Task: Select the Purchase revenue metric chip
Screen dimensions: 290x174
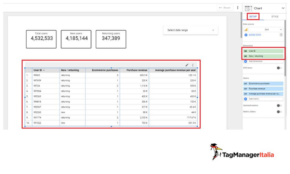Action: tap(263, 88)
